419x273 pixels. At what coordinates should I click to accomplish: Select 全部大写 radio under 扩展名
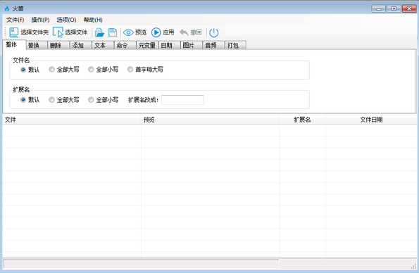(x=51, y=100)
